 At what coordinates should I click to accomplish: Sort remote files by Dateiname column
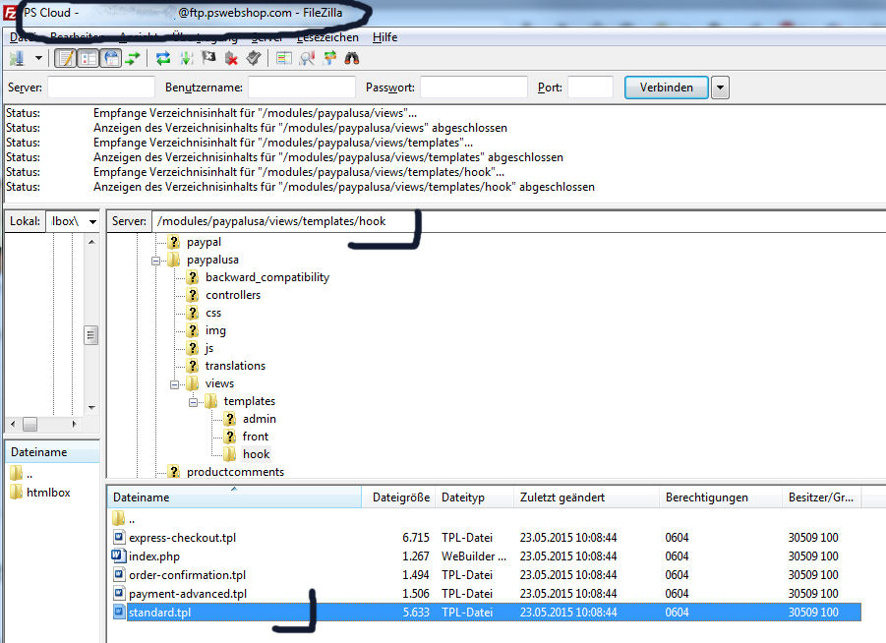click(234, 497)
